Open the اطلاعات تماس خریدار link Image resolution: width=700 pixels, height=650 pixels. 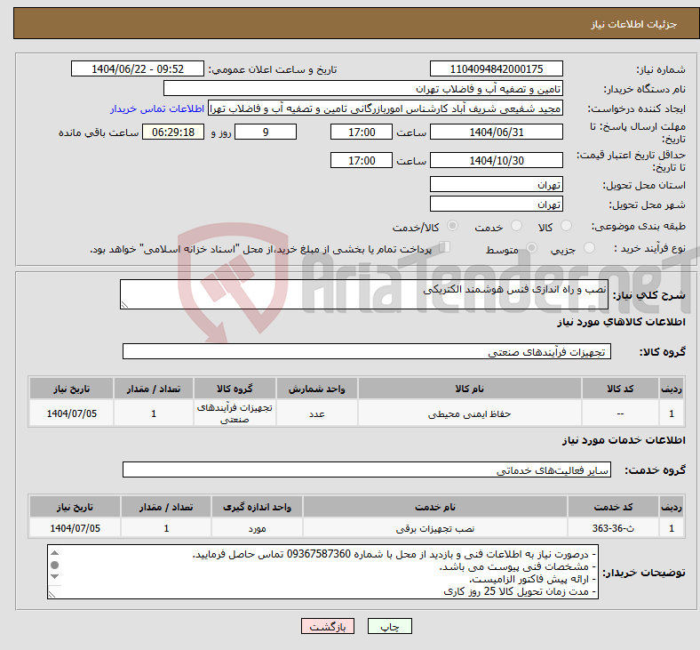coord(157,108)
